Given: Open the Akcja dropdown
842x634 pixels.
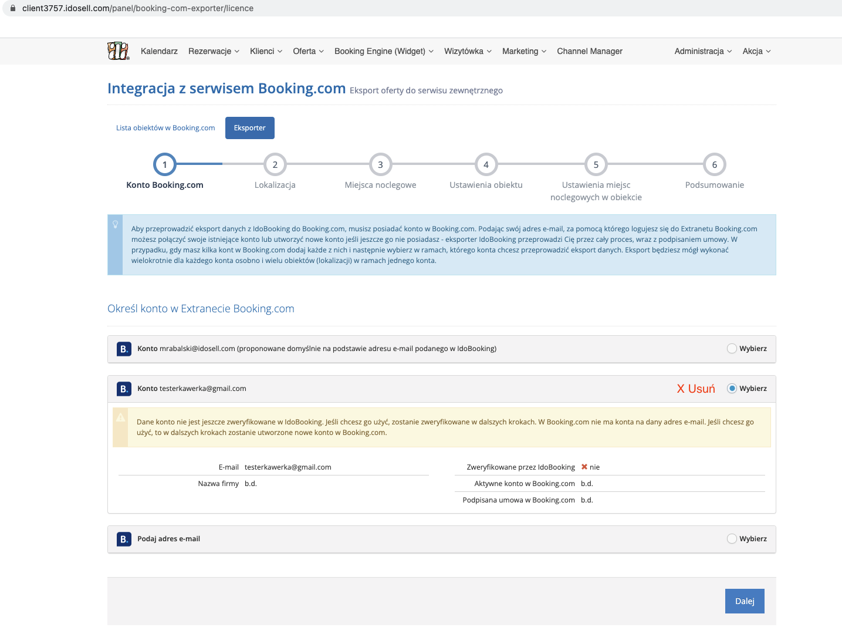Looking at the screenshot, I should point(756,51).
